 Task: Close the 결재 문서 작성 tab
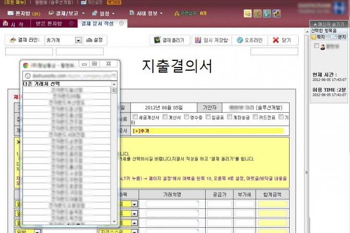click(121, 23)
